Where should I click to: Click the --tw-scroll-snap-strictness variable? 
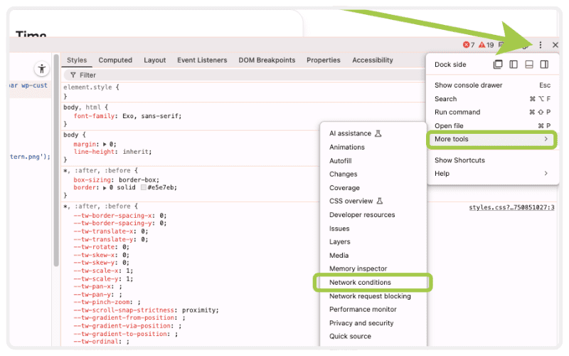[x=124, y=310]
